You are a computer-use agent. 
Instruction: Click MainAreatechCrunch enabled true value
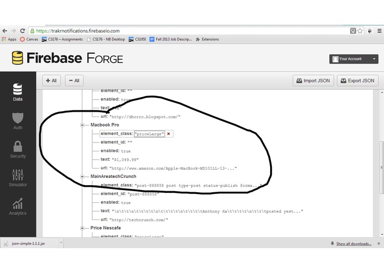coord(125,202)
